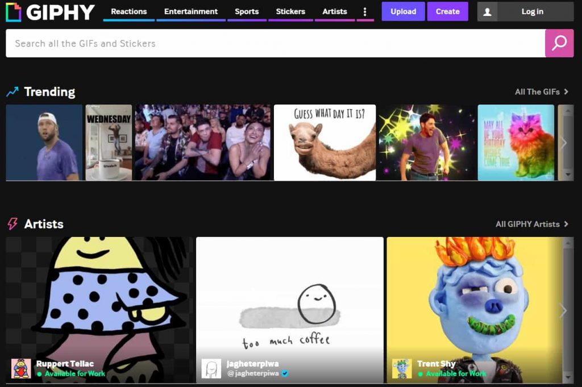Open the Guess What Day camel GIF
This screenshot has width=582, height=387.
[x=325, y=143]
